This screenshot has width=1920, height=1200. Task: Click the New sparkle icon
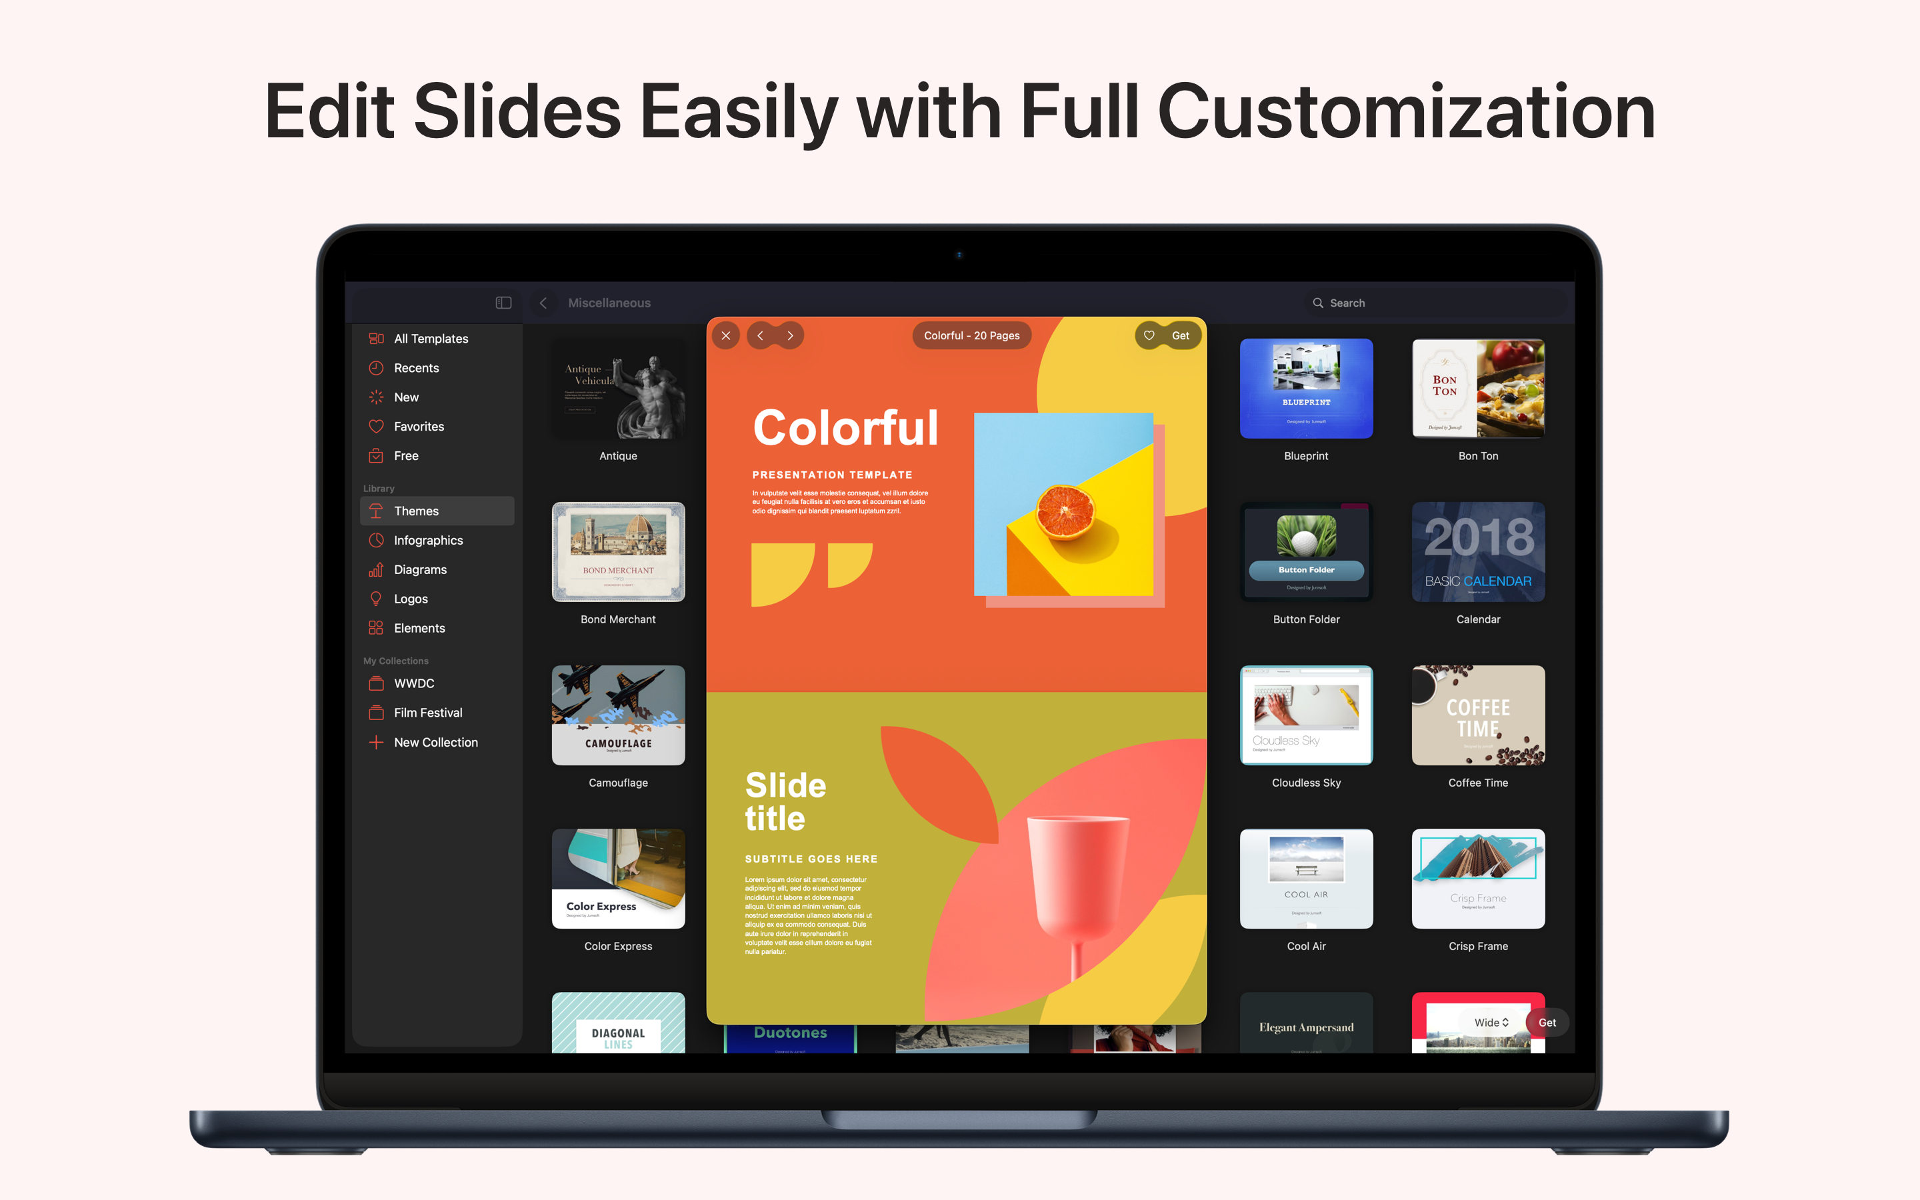(376, 397)
